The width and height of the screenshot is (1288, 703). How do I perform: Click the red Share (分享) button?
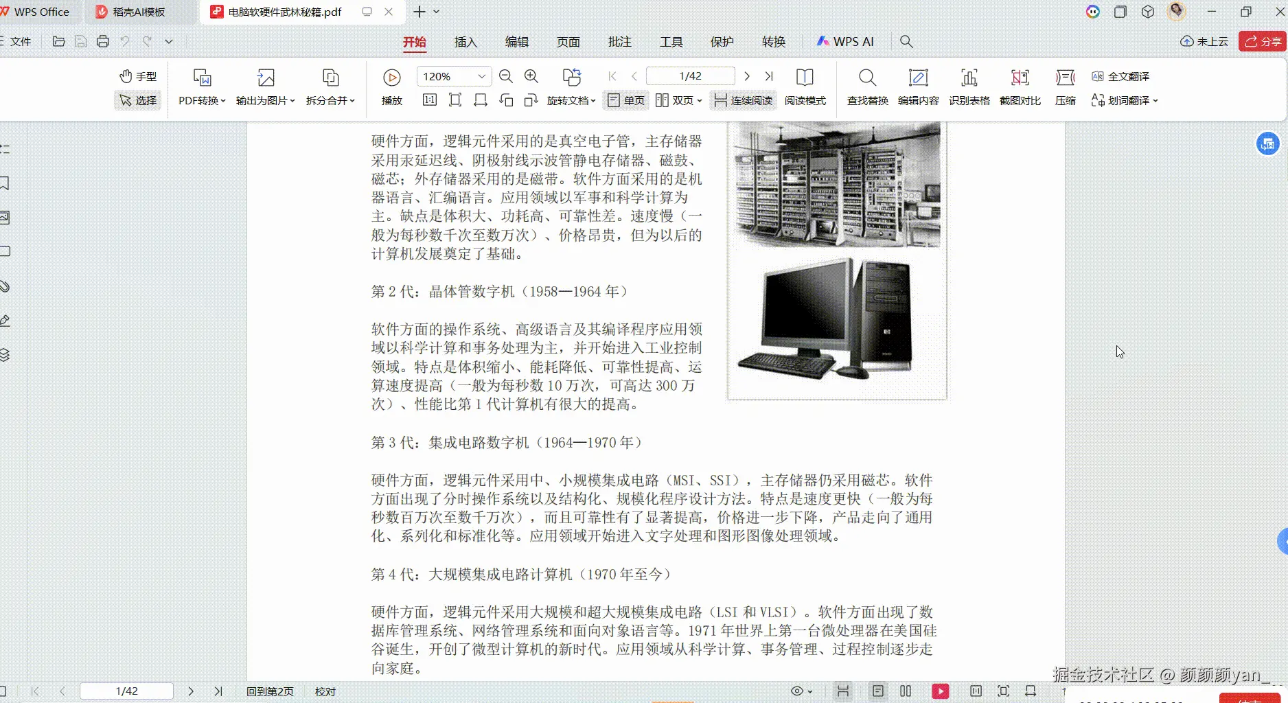(x=1263, y=41)
